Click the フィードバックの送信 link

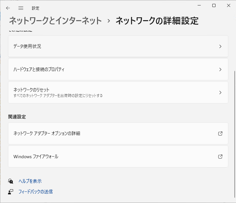coord(36,192)
